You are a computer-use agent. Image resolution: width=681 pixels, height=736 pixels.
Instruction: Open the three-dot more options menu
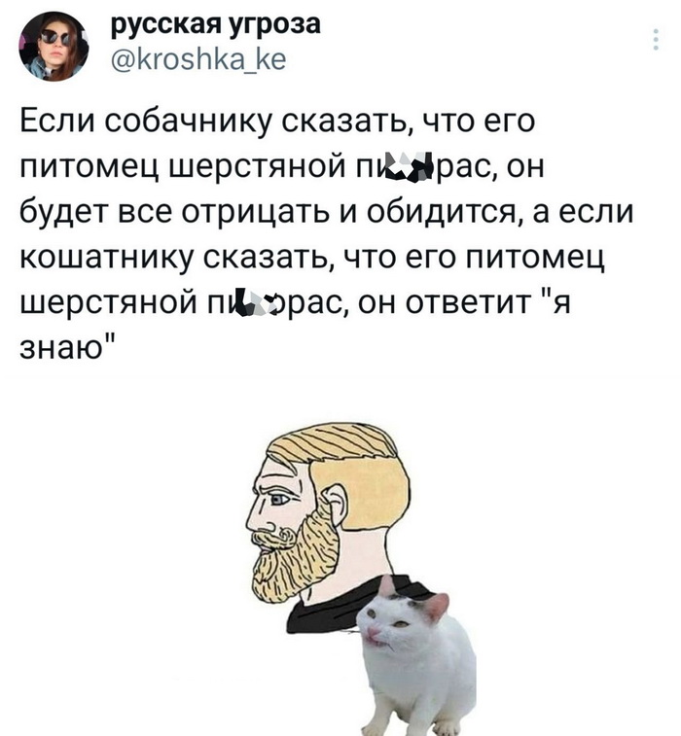[x=656, y=40]
